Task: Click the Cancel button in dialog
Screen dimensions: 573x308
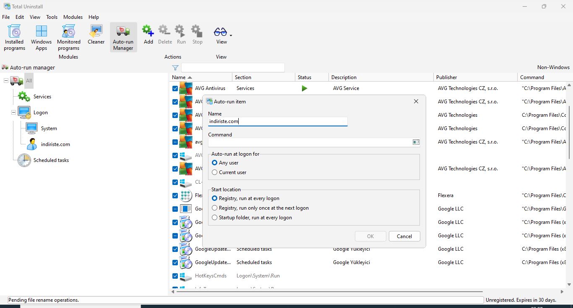Action: [x=404, y=236]
